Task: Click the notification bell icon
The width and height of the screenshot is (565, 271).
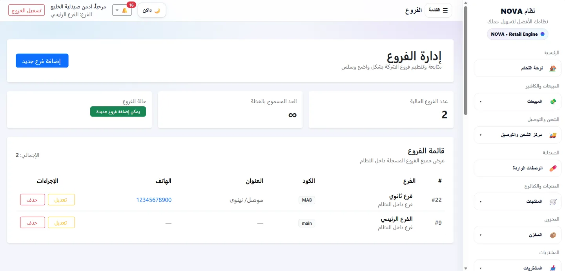Action: pos(125,11)
